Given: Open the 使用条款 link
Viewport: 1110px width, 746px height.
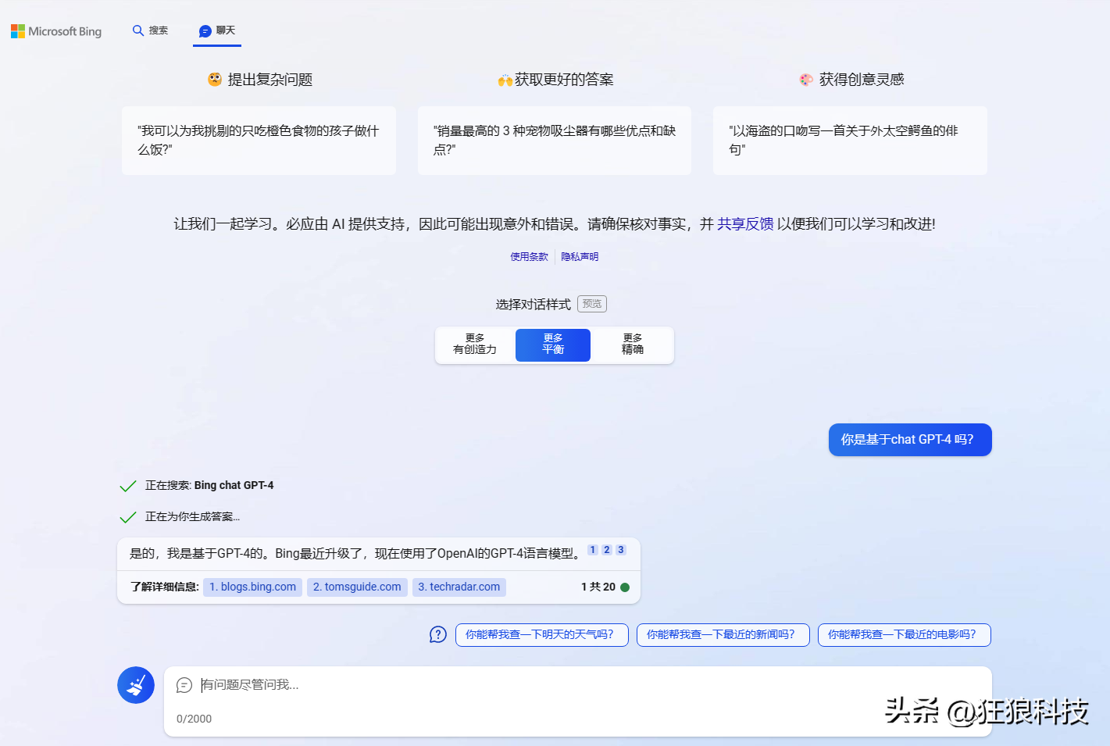Looking at the screenshot, I should coord(530,257).
